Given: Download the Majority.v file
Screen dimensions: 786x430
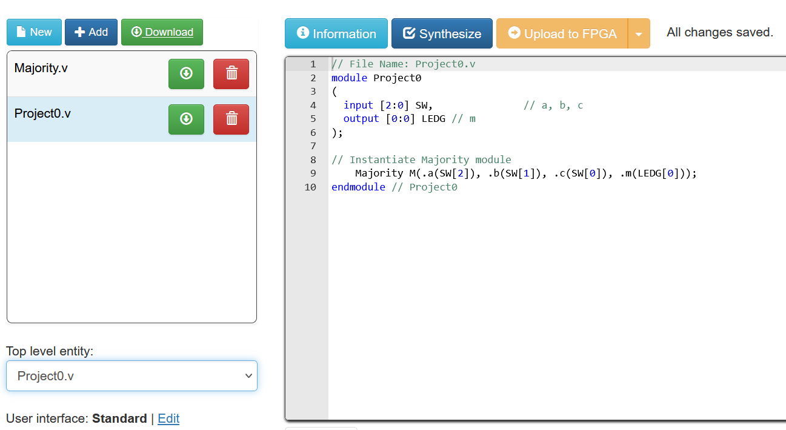Looking at the screenshot, I should (186, 74).
